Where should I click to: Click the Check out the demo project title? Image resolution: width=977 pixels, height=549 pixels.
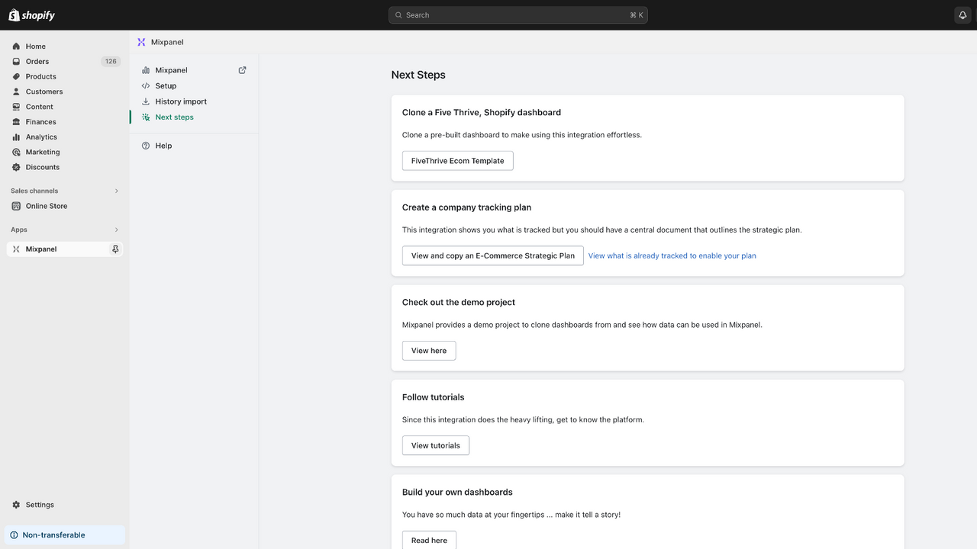pos(459,303)
